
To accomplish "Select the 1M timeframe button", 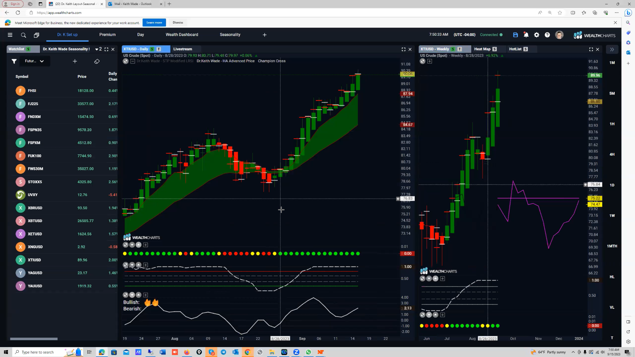I will [612, 62].
